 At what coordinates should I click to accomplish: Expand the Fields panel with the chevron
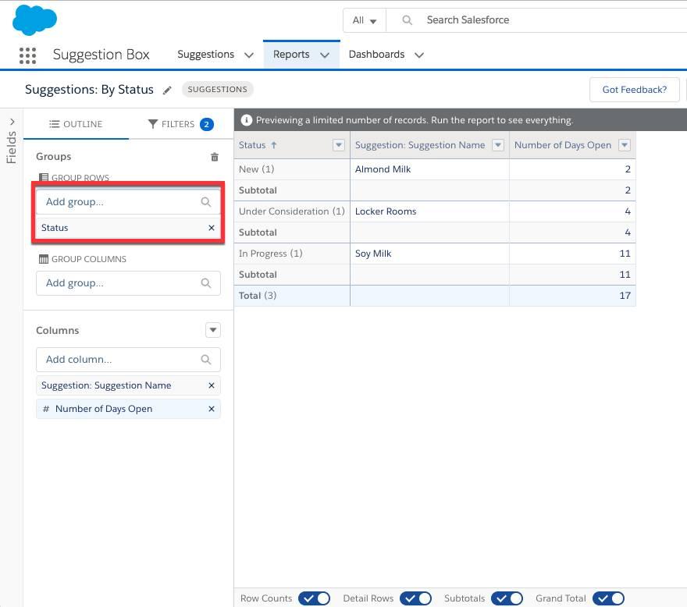(x=12, y=122)
